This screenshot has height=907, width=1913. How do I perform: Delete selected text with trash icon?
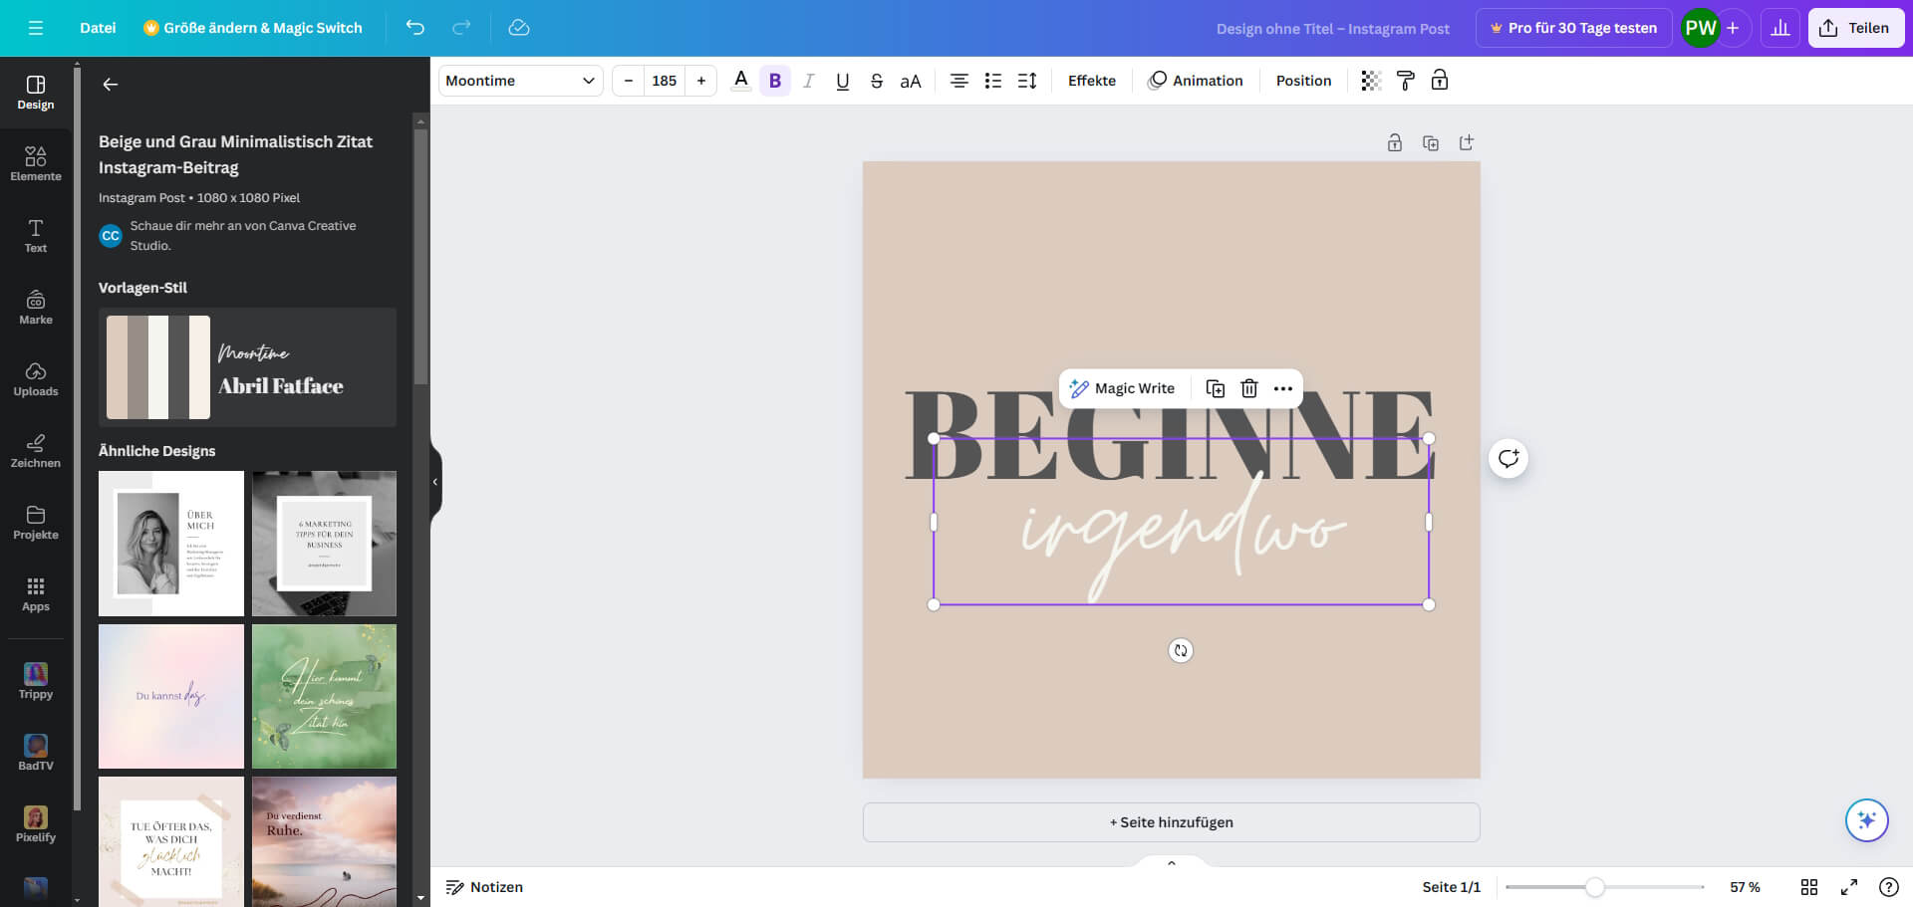[x=1248, y=388]
